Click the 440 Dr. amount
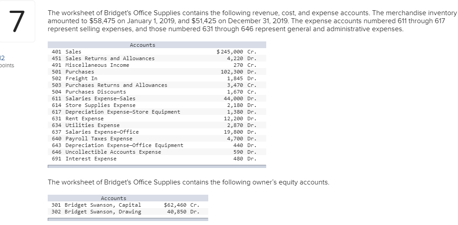 [x=245, y=145]
